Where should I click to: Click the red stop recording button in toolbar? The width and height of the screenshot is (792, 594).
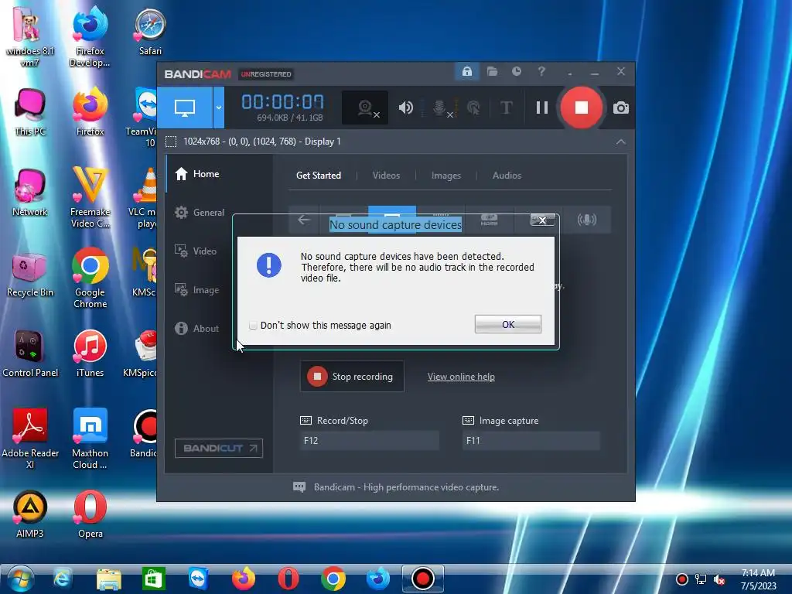pos(582,108)
